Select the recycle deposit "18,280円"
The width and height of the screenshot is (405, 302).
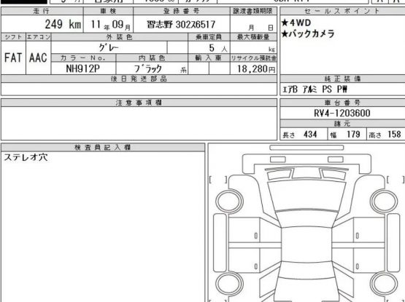tap(256, 69)
